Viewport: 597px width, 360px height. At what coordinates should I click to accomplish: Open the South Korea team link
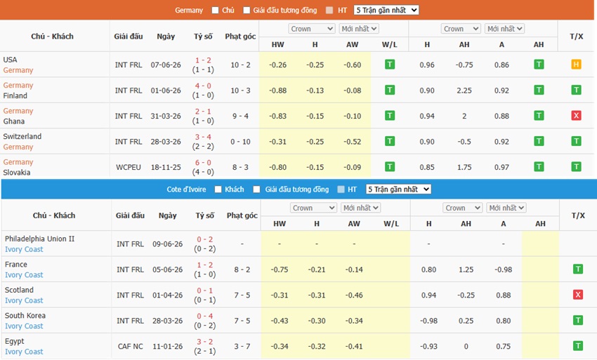pyautogui.click(x=25, y=316)
